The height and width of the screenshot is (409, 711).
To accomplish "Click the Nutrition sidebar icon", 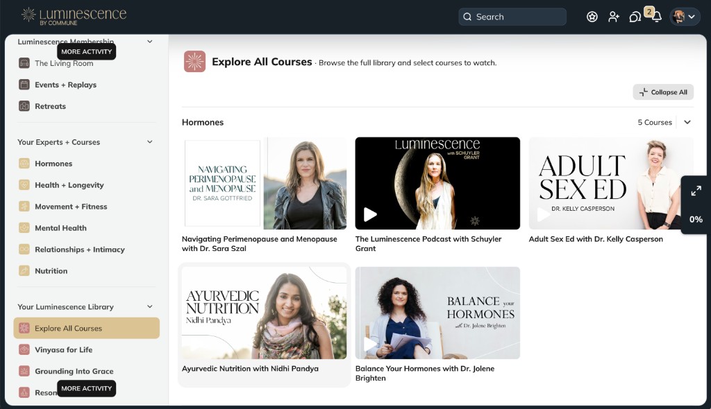I will (24, 271).
